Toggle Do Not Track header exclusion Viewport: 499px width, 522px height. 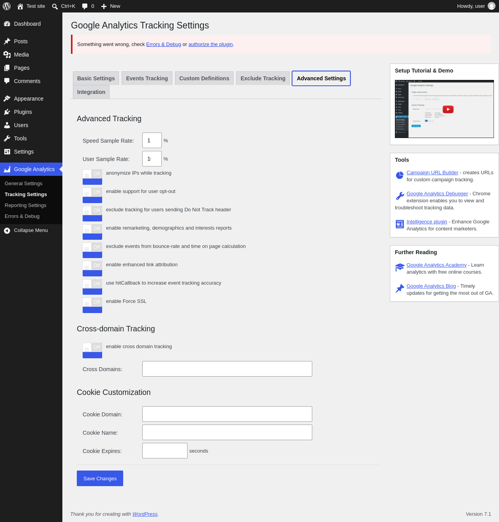point(92,214)
